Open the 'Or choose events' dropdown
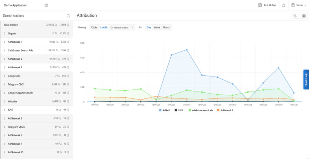Screen dimensions: 309x159 (x=122, y=28)
